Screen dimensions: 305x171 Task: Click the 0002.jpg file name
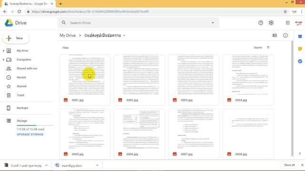click(x=132, y=100)
